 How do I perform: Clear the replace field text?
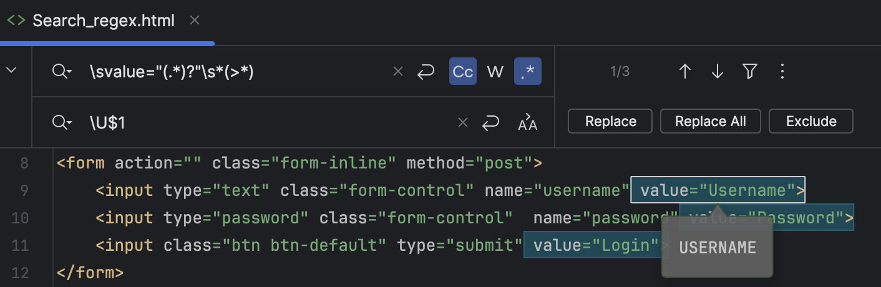tap(463, 123)
